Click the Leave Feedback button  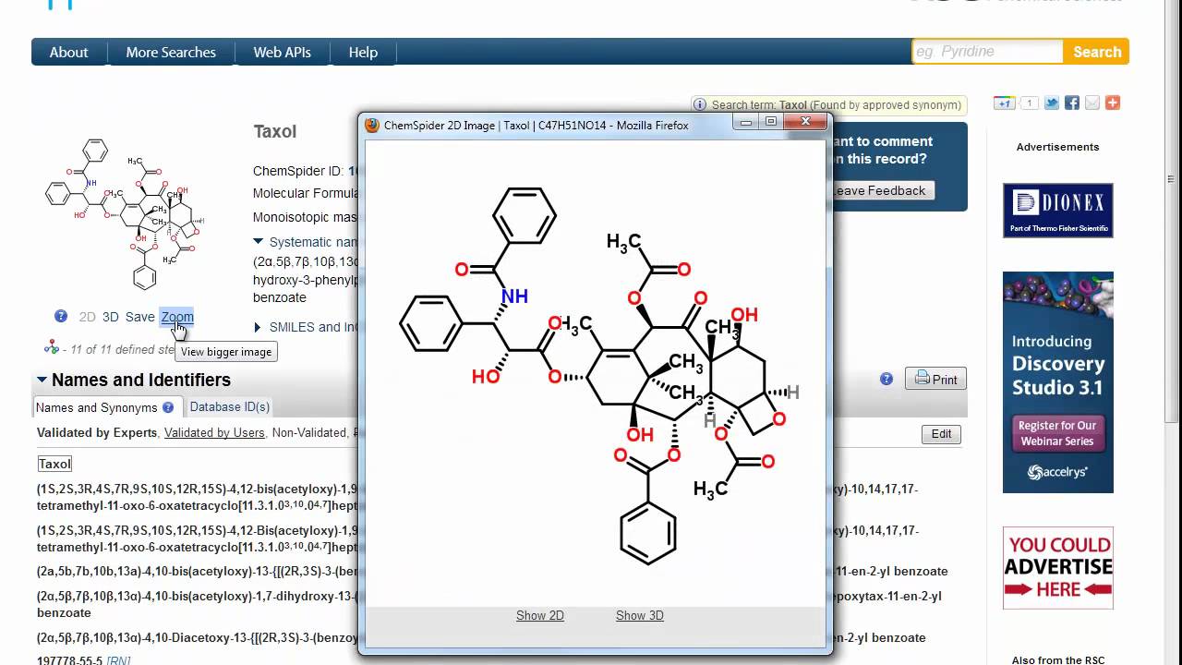click(879, 190)
